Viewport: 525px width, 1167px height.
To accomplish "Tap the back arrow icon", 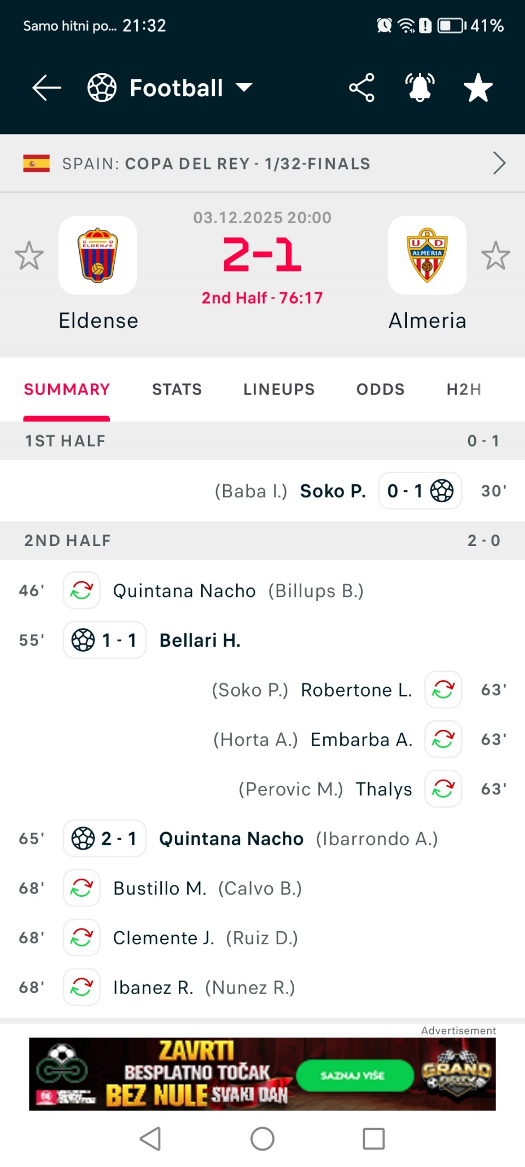I will click(46, 88).
